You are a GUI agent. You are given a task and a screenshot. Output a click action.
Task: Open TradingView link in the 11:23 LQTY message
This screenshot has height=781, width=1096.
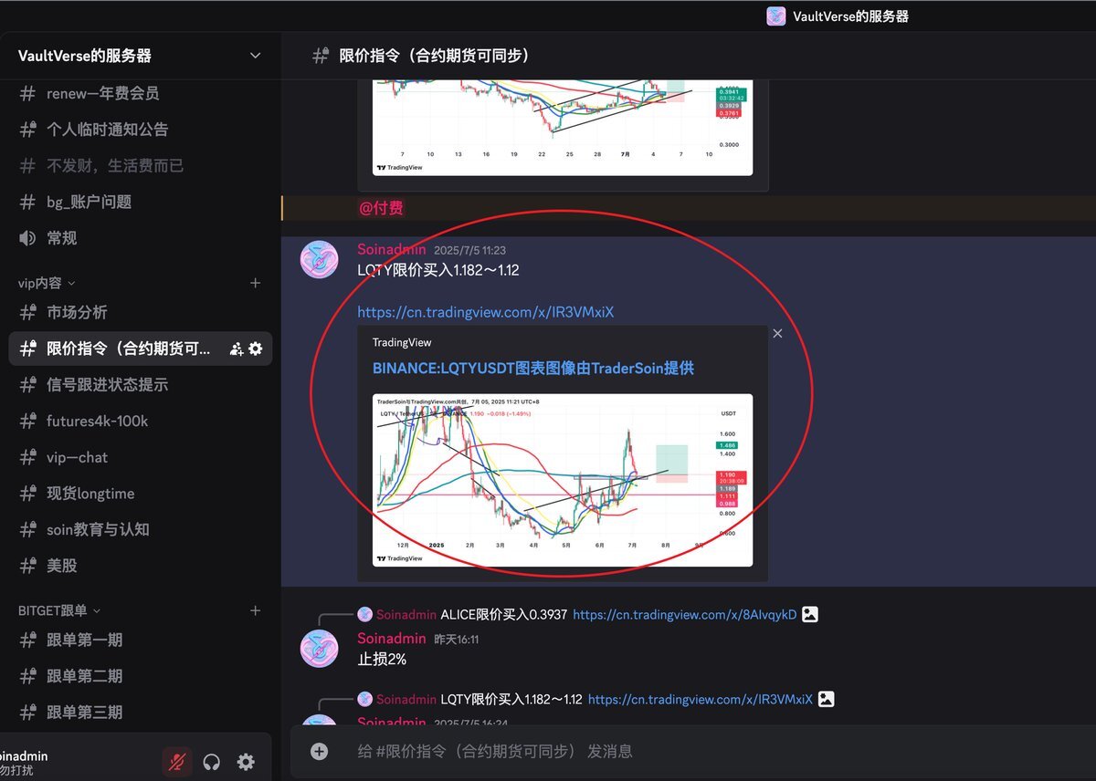[485, 312]
